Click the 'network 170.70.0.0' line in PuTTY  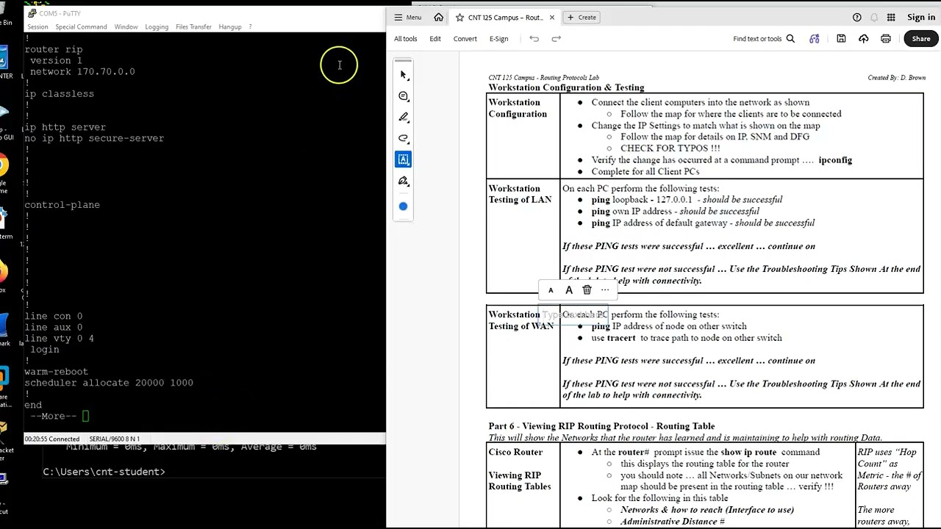82,72
